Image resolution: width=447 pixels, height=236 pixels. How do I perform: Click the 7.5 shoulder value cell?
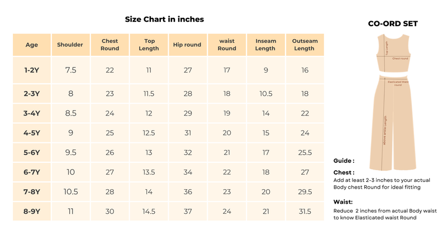[x=70, y=70]
